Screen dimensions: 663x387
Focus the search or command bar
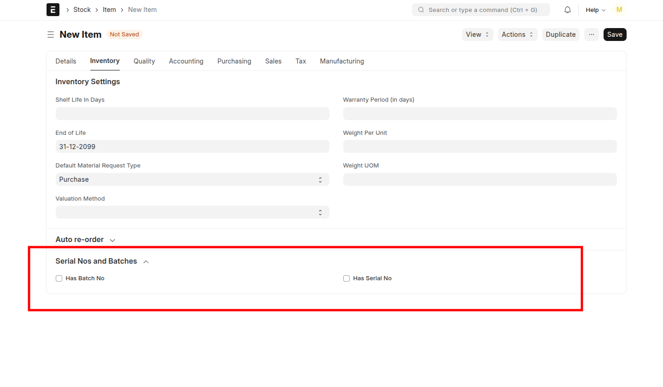481,10
